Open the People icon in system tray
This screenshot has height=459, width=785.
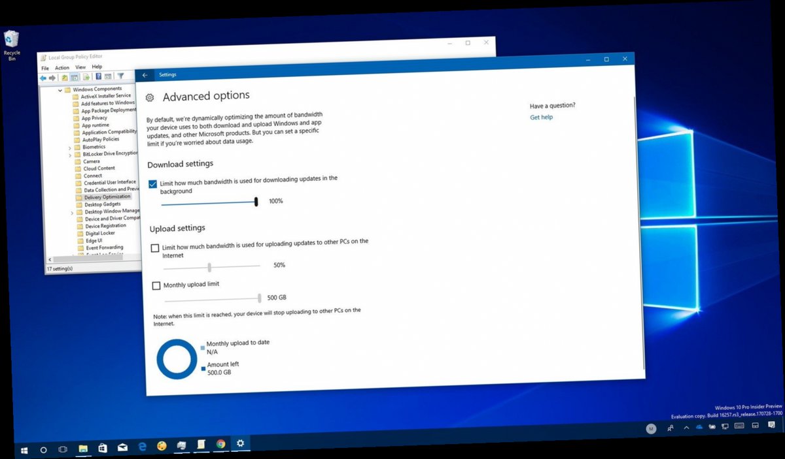click(671, 428)
